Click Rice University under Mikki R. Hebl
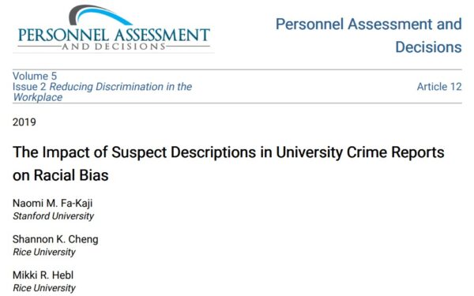The width and height of the screenshot is (474, 296). coord(44,288)
